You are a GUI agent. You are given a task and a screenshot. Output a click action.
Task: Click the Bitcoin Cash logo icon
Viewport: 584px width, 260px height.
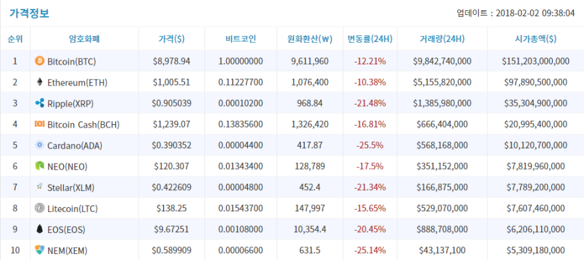[x=39, y=124]
